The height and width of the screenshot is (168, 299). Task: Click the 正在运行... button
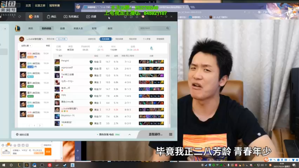[x=155, y=134]
